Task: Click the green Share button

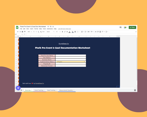Action: pyautogui.click(x=132, y=27)
